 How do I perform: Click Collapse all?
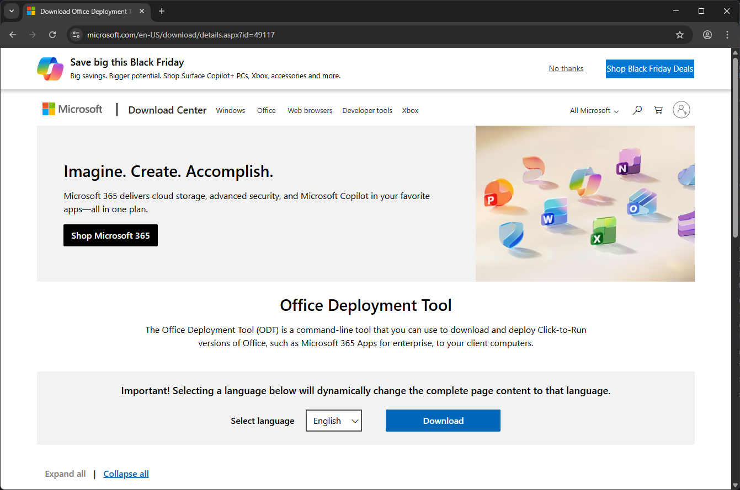point(126,473)
